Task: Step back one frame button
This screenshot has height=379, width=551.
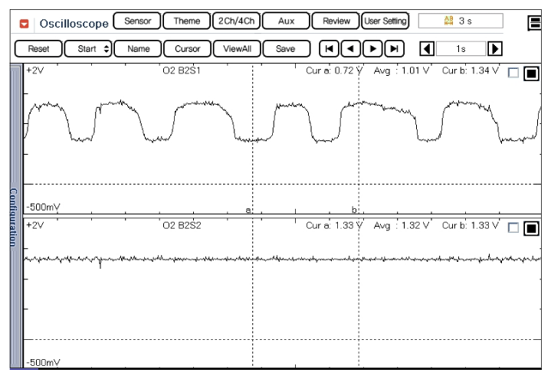Action: [350, 48]
